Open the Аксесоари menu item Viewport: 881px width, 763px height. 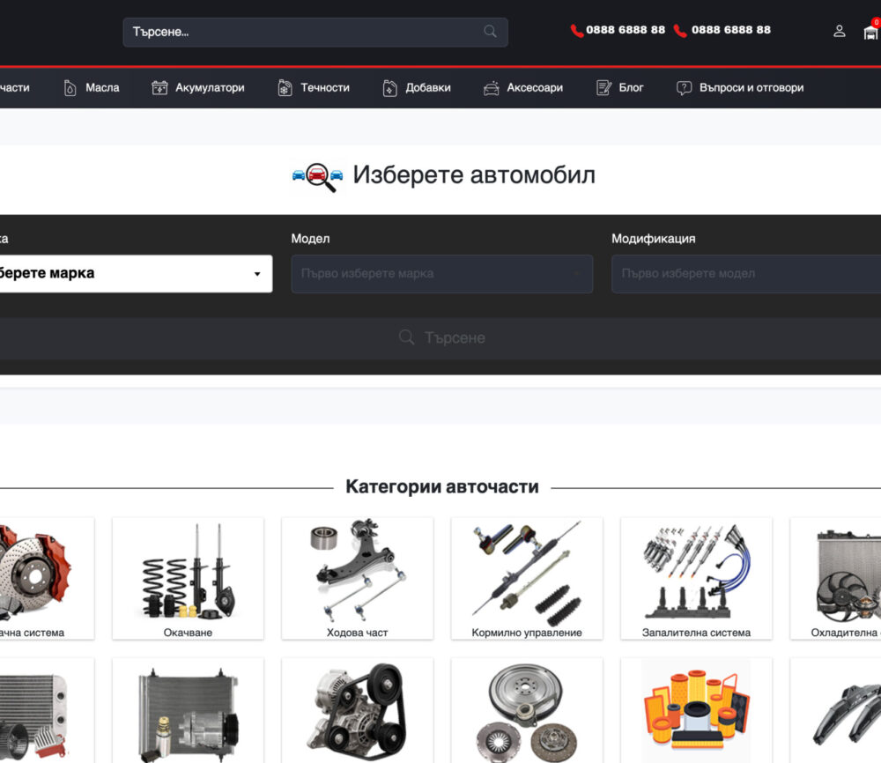click(x=535, y=87)
